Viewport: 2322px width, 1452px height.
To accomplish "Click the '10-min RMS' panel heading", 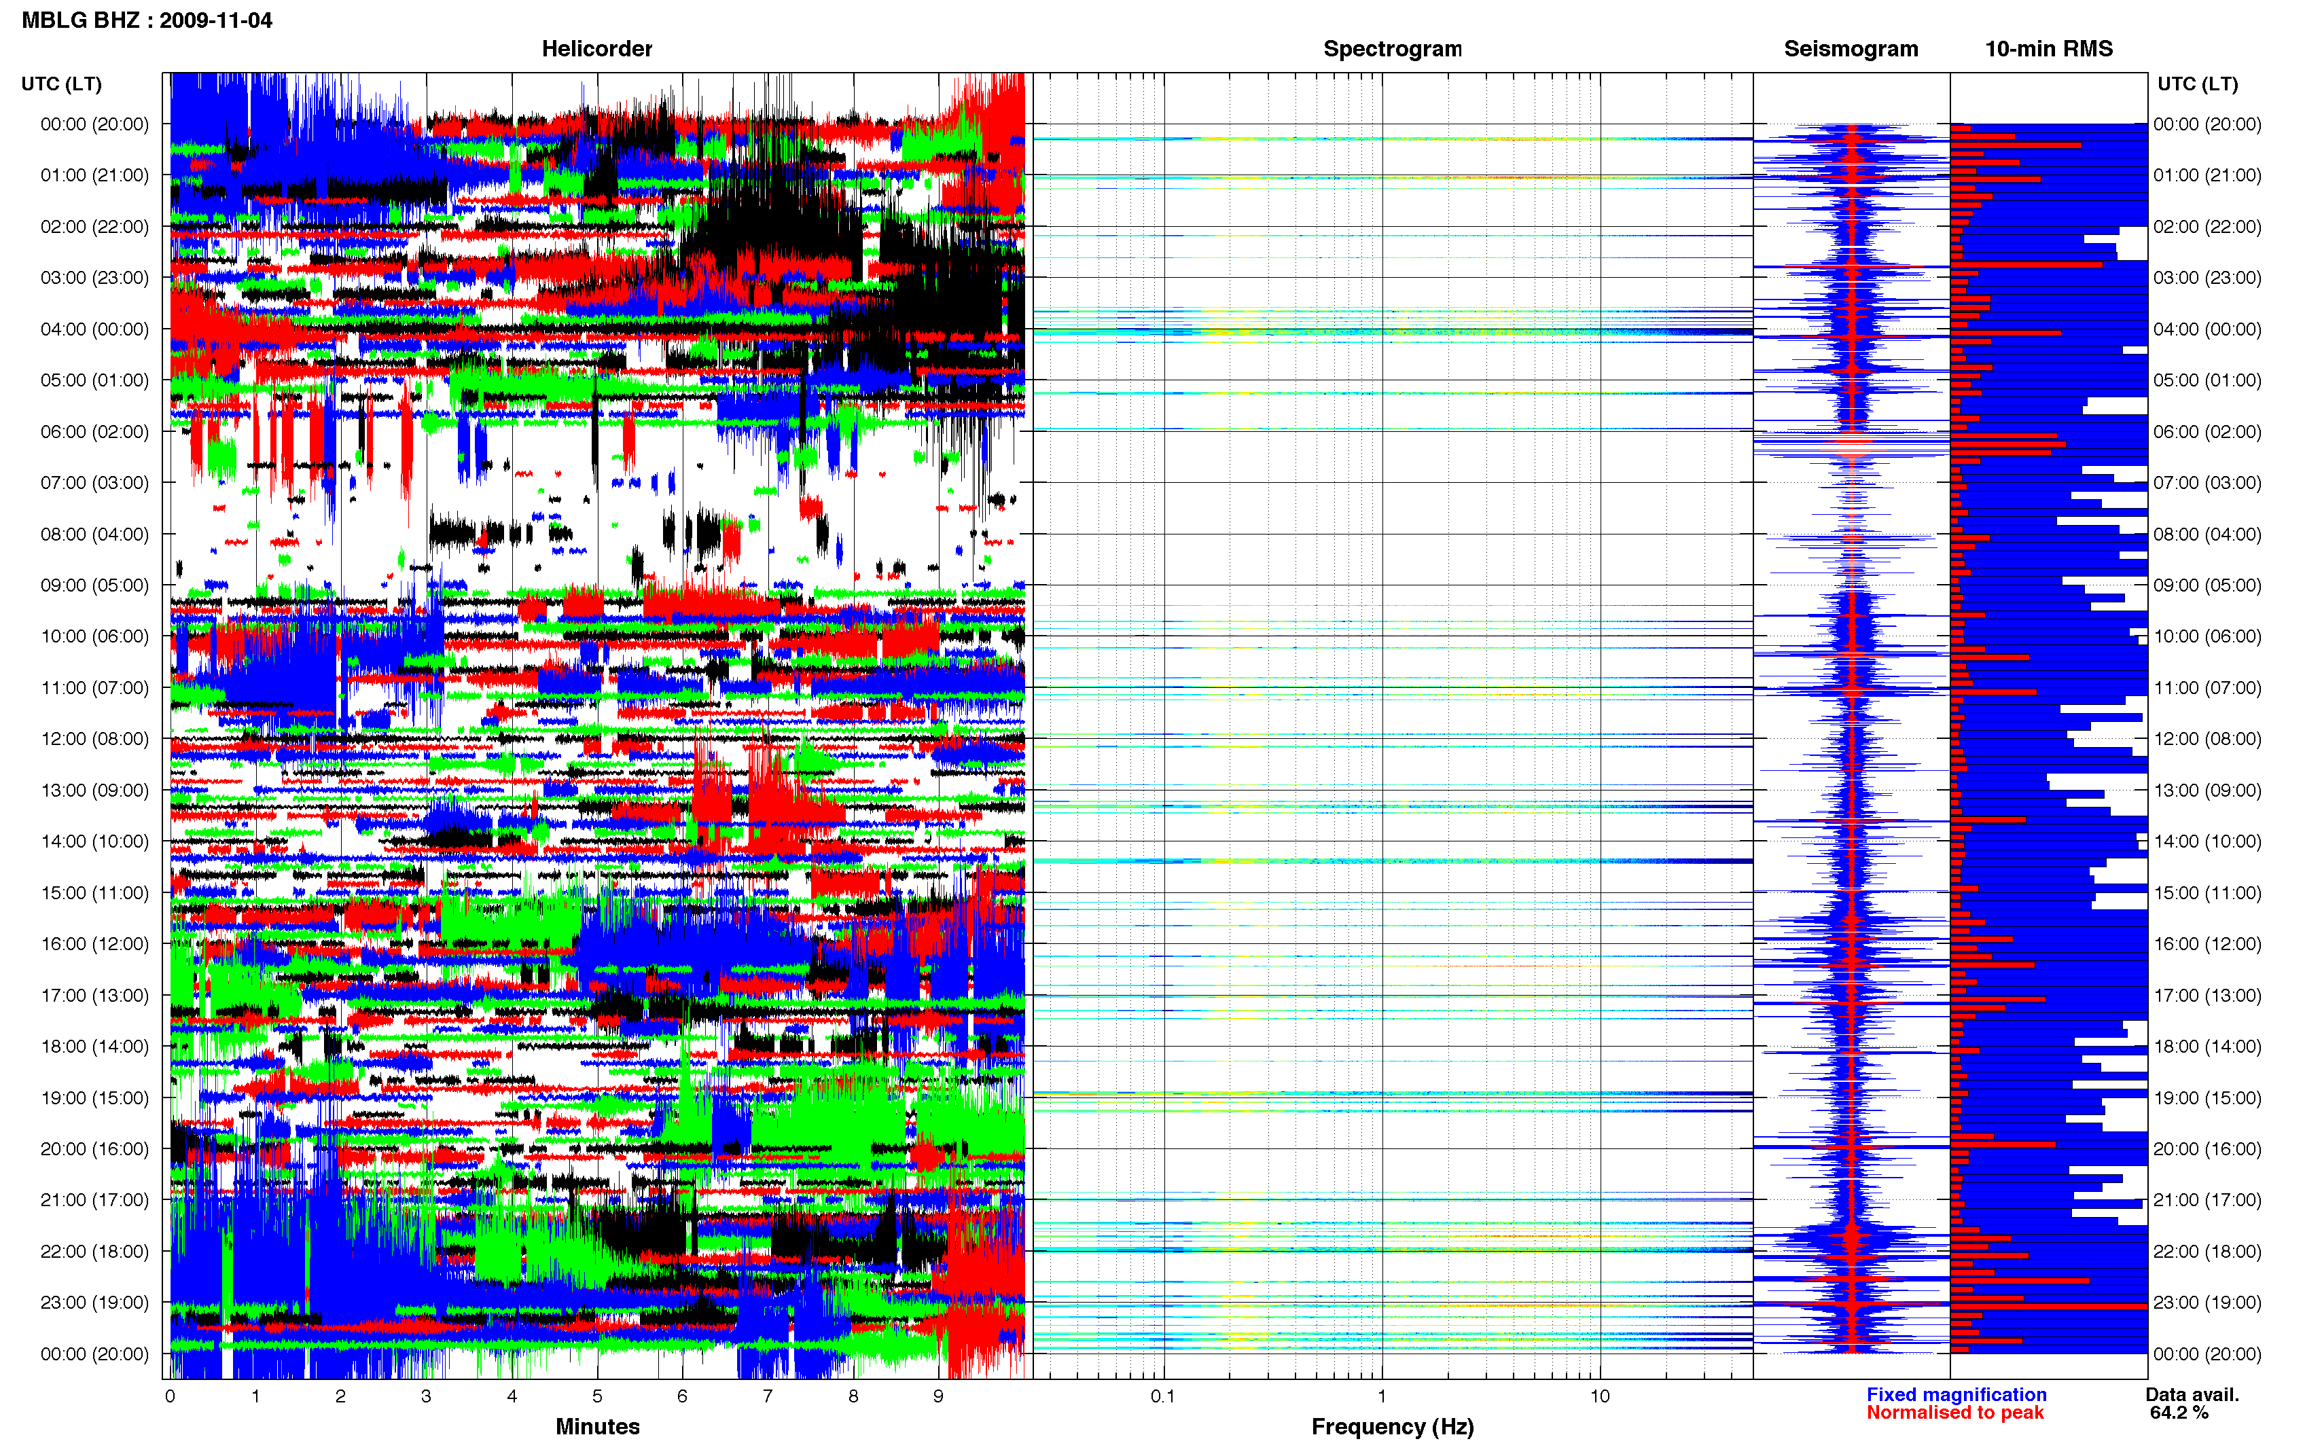I will coord(2048,49).
